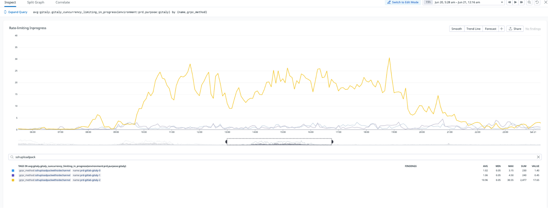Open the Correlate tab
This screenshot has width=548, height=208.
click(x=63, y=2)
